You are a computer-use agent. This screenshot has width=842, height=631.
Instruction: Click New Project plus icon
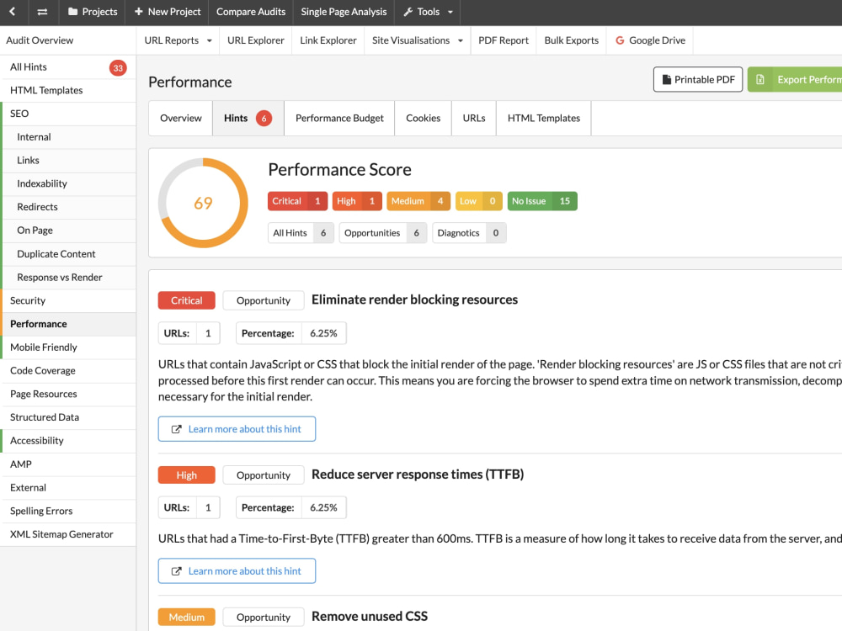[139, 11]
